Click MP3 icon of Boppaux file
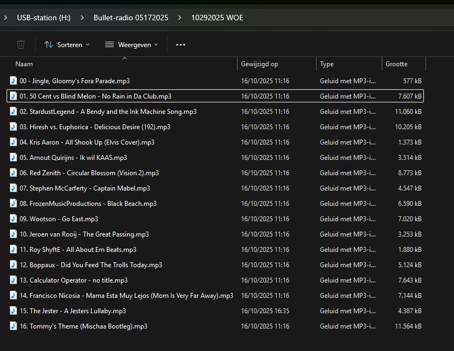The height and width of the screenshot is (351, 454). click(x=13, y=264)
